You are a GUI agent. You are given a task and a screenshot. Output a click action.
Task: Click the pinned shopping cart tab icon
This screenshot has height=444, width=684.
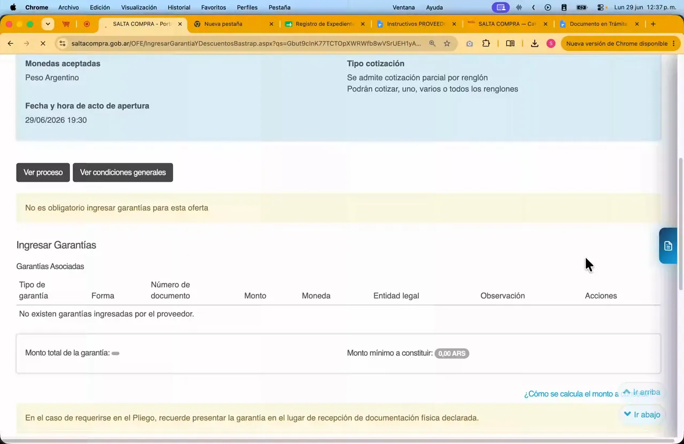[x=66, y=24]
